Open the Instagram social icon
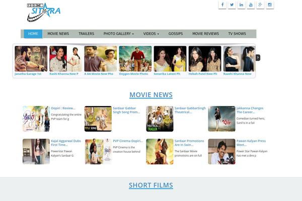The image size is (302, 201). point(270,5)
